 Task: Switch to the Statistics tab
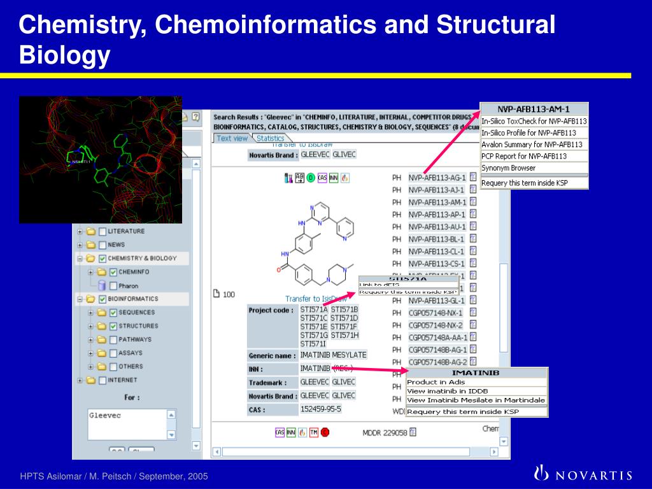270,138
